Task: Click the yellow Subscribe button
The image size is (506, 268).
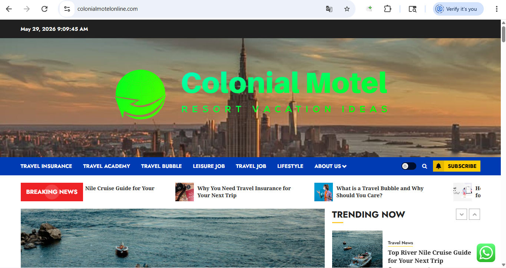Action: click(456, 166)
